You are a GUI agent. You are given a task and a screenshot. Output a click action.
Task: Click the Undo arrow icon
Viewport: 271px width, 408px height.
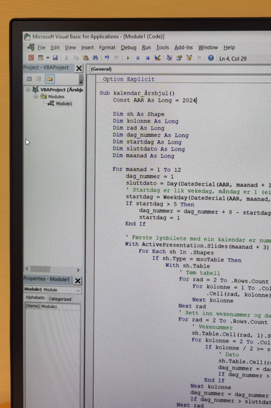point(106,58)
